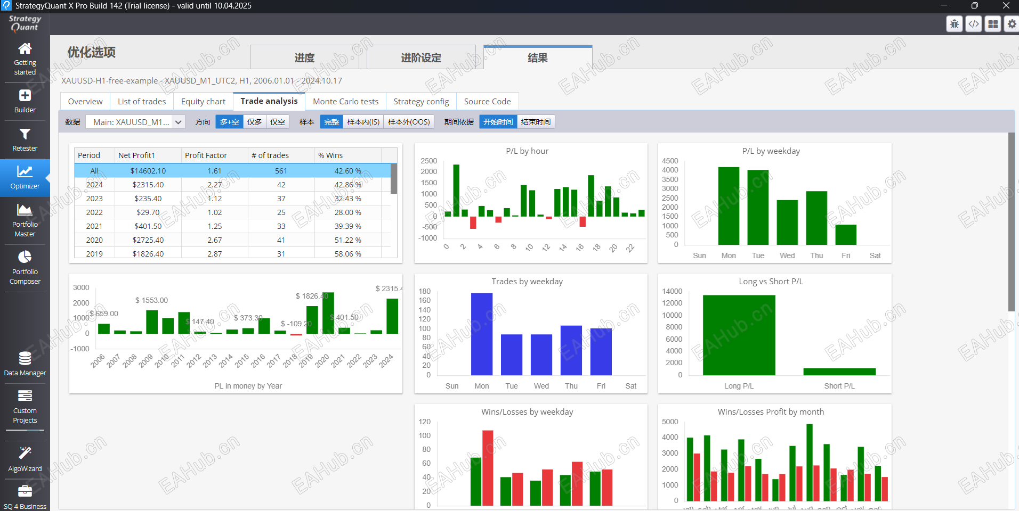1019x511 pixels.
Task: Expand the Main: XAUUSD_M1 data dropdown
Action: click(135, 122)
